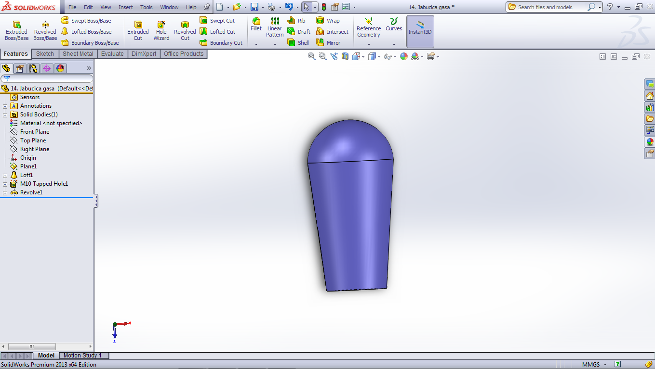The height and width of the screenshot is (369, 655).
Task: Choose Swept Cut feature
Action: coord(217,21)
